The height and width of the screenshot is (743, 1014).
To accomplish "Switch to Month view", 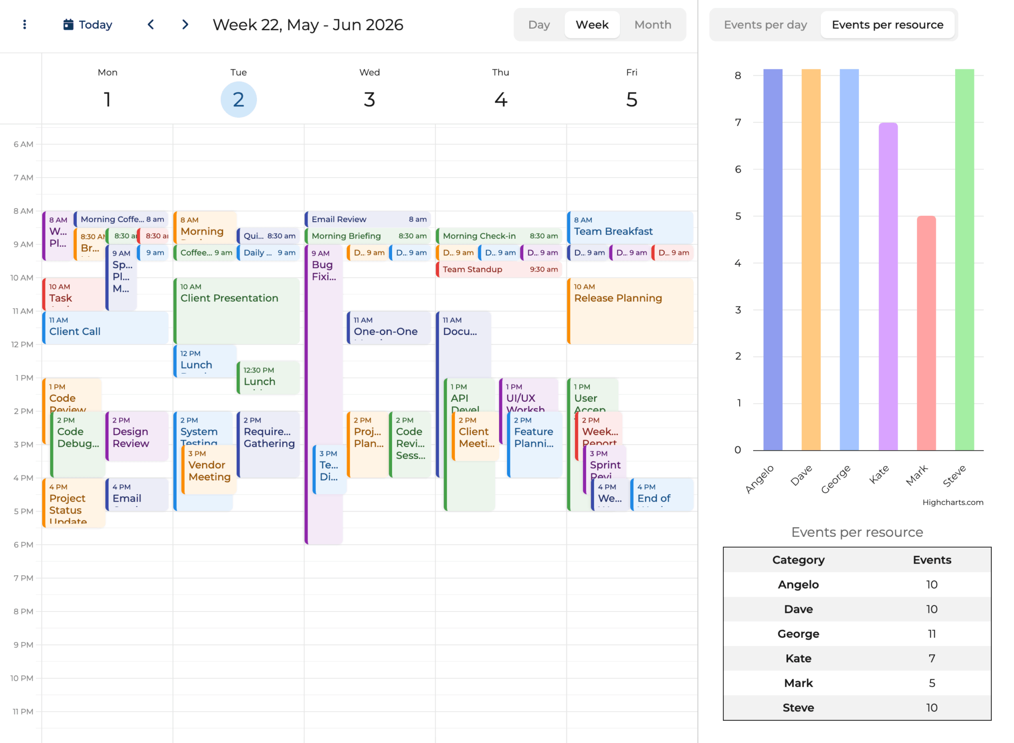I will (653, 25).
